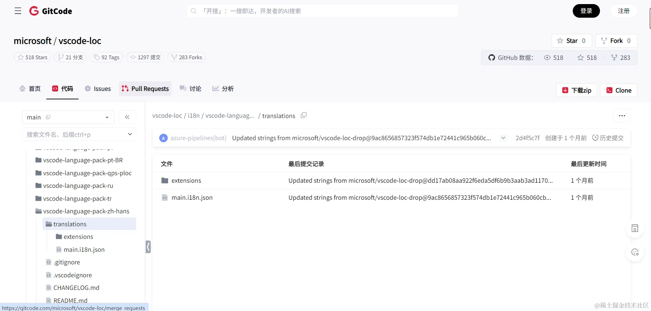Open the hamburger menu icon

18,11
